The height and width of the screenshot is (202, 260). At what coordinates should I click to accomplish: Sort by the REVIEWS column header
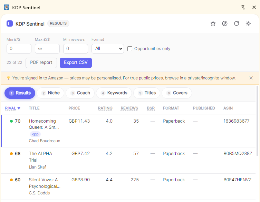pyautogui.click(x=129, y=108)
